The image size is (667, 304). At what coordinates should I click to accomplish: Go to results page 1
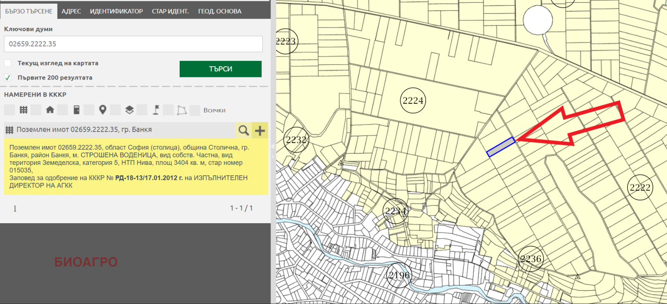[15, 209]
